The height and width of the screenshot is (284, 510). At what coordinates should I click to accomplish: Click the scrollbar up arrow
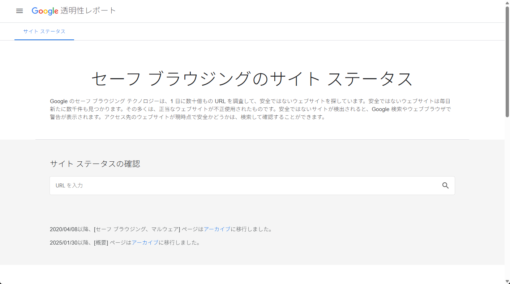(507, 3)
